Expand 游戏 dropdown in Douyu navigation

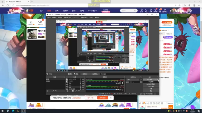(74, 11)
